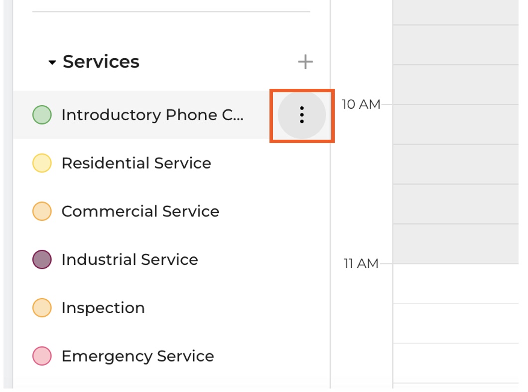This screenshot has height=392, width=528.
Task: Toggle the yellow Residential Service circle
Action: (x=42, y=164)
